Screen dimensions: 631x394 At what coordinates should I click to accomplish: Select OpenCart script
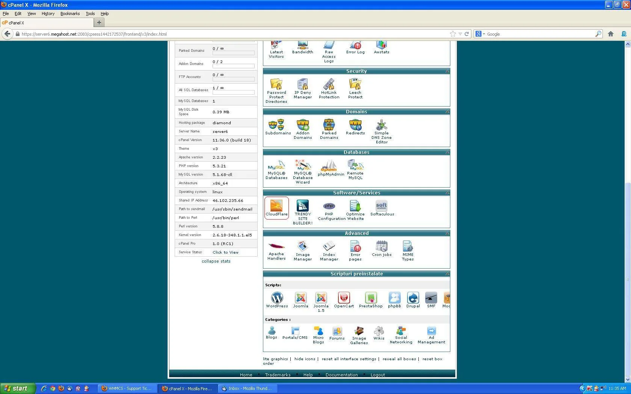pos(344,300)
